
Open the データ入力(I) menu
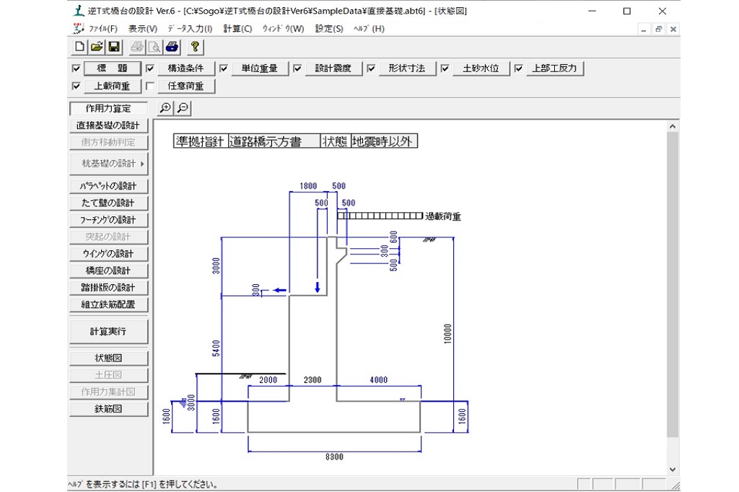click(190, 29)
